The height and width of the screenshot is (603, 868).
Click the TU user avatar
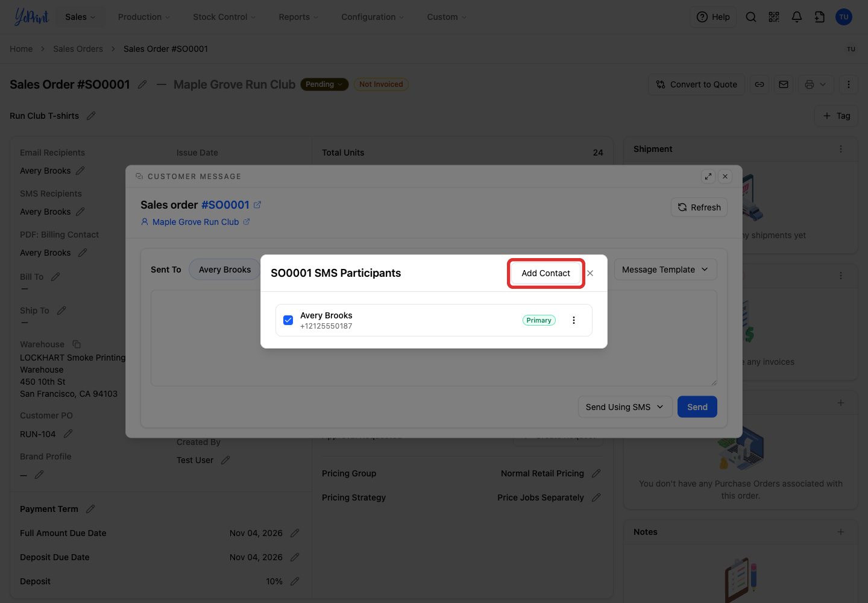[x=844, y=17]
